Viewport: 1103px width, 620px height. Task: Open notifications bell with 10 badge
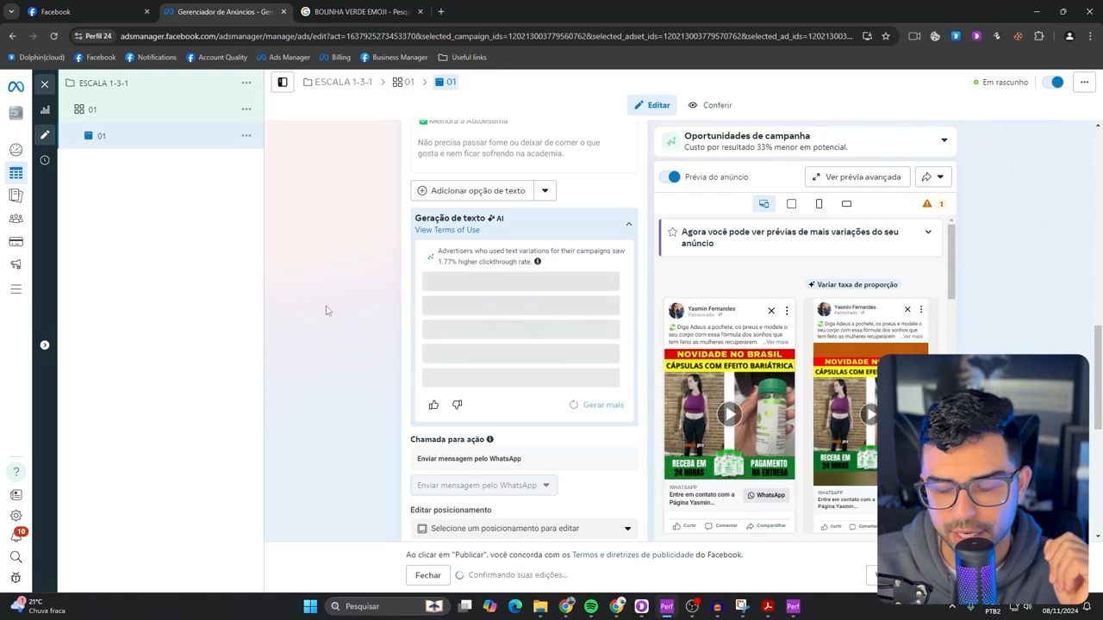(16, 536)
